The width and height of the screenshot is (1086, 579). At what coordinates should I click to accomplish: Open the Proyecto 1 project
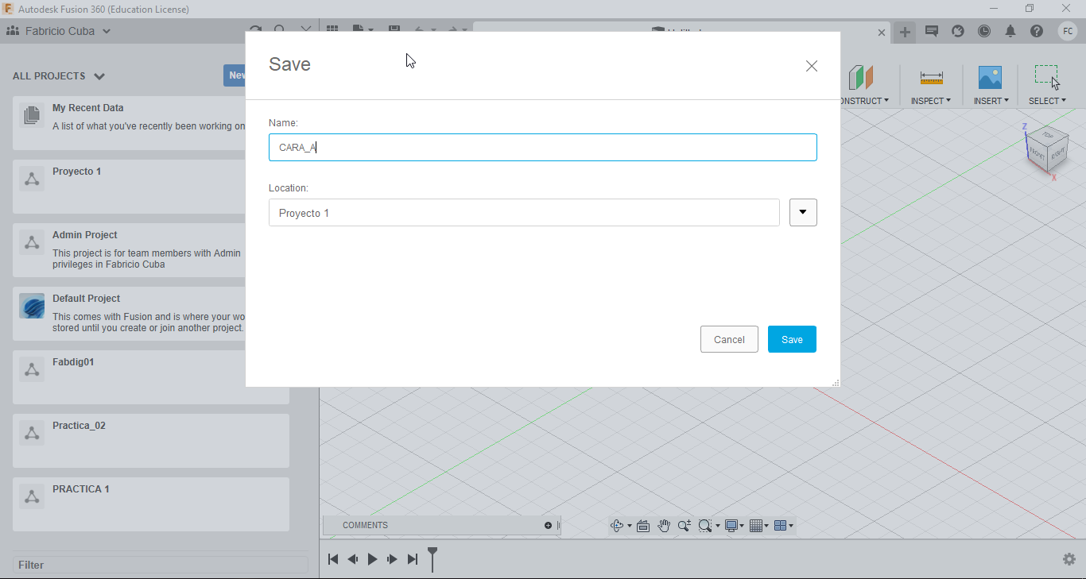pyautogui.click(x=130, y=187)
